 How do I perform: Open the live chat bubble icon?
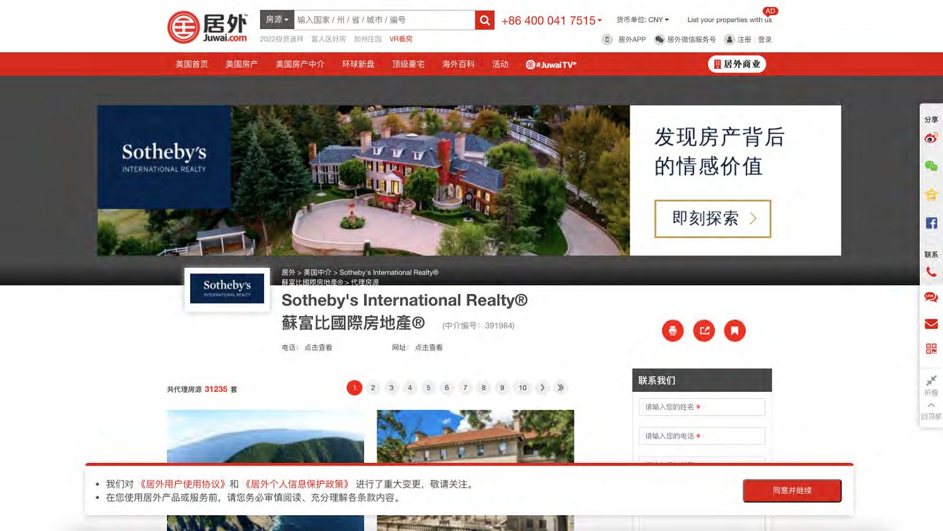(931, 297)
